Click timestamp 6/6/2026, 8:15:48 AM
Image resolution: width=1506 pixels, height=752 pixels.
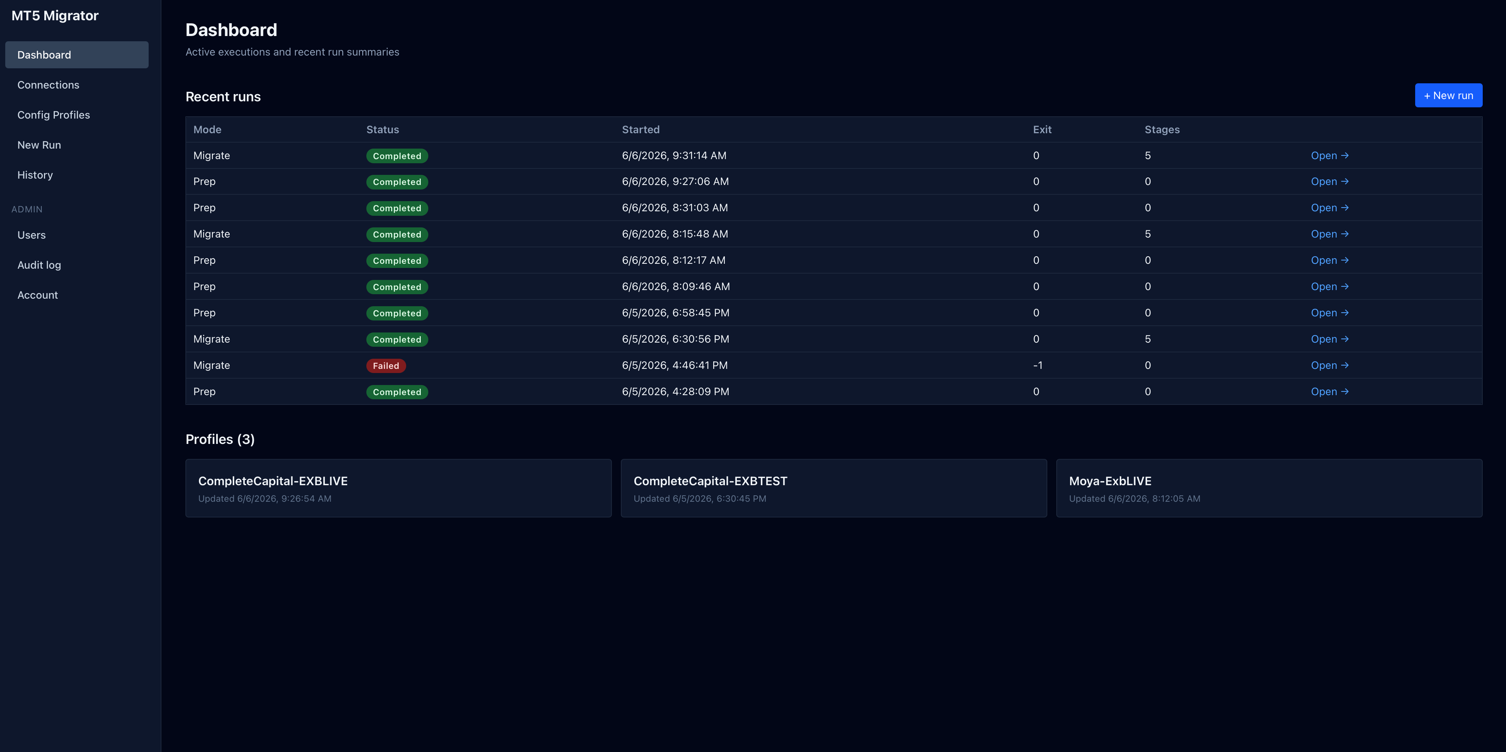[x=675, y=234]
